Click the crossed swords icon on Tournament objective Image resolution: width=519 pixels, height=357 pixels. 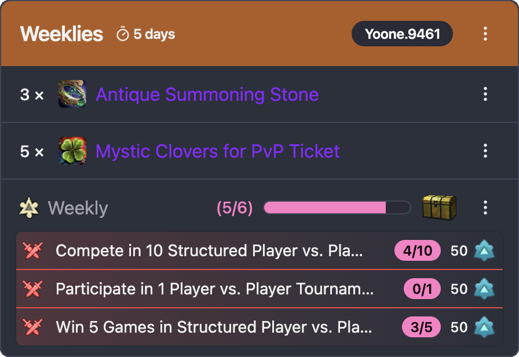point(32,289)
